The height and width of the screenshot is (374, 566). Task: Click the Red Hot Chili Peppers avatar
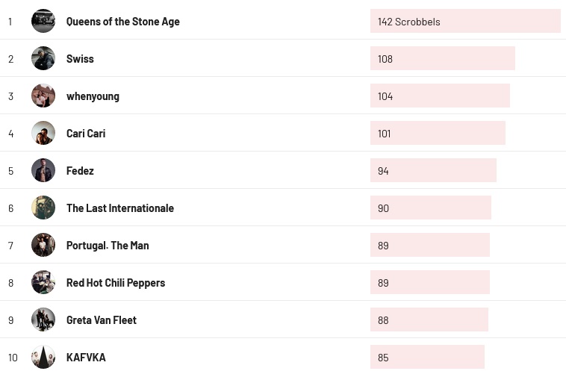[x=43, y=282]
